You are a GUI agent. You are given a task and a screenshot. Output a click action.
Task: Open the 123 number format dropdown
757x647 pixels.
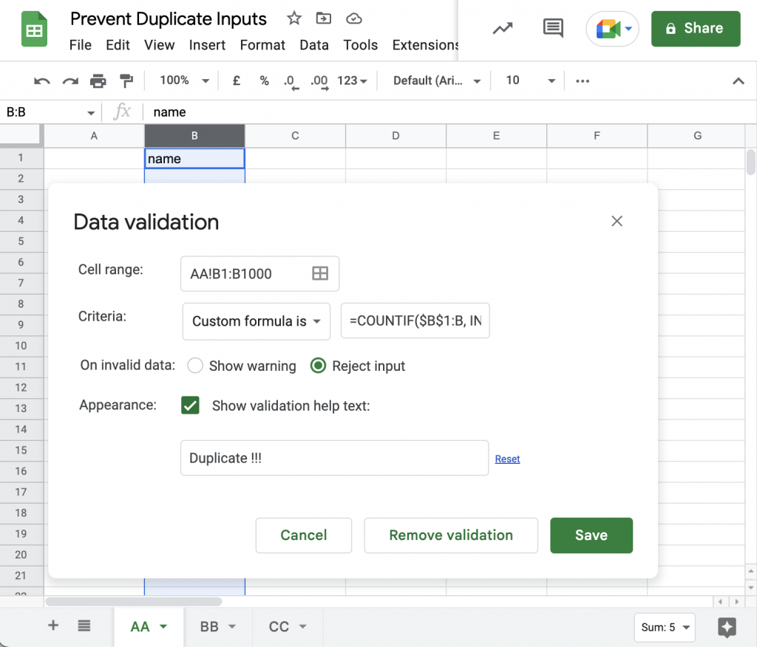[x=352, y=81]
